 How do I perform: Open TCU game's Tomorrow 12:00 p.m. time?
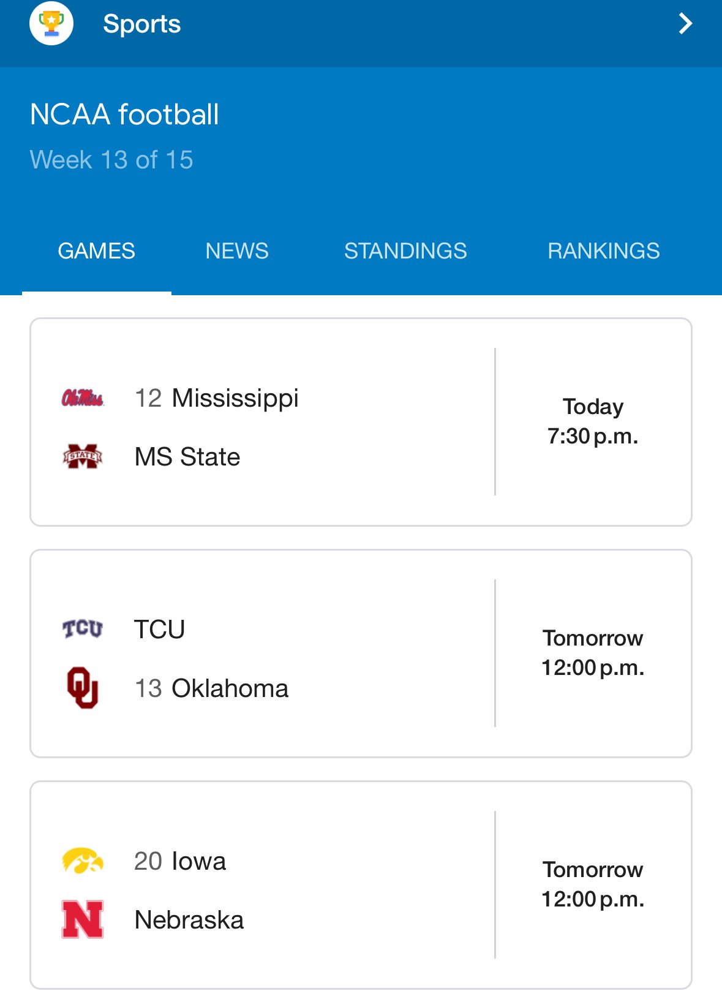[x=593, y=653]
